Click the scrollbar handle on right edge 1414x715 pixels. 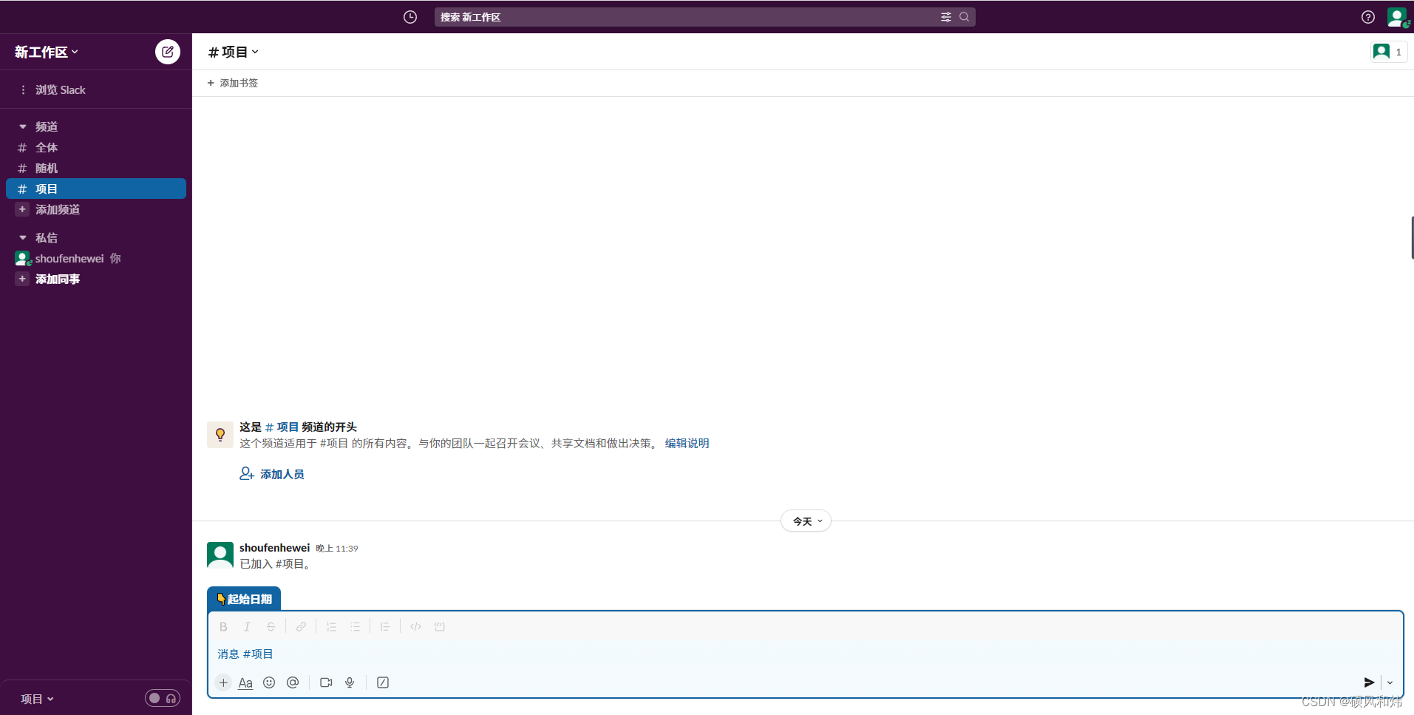pos(1412,237)
